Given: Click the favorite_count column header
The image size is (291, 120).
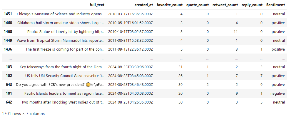Looking at the screenshot, I should 169,5.
